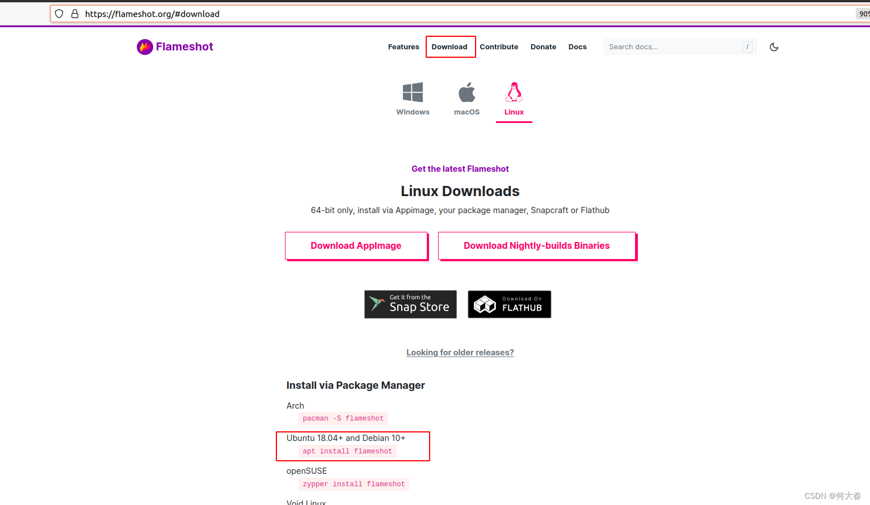
Task: Click the Flameshot flame logo icon
Action: point(145,47)
